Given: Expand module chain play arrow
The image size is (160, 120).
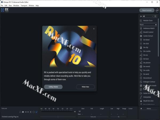Looking at the screenshot, I should (x=141, y=16).
